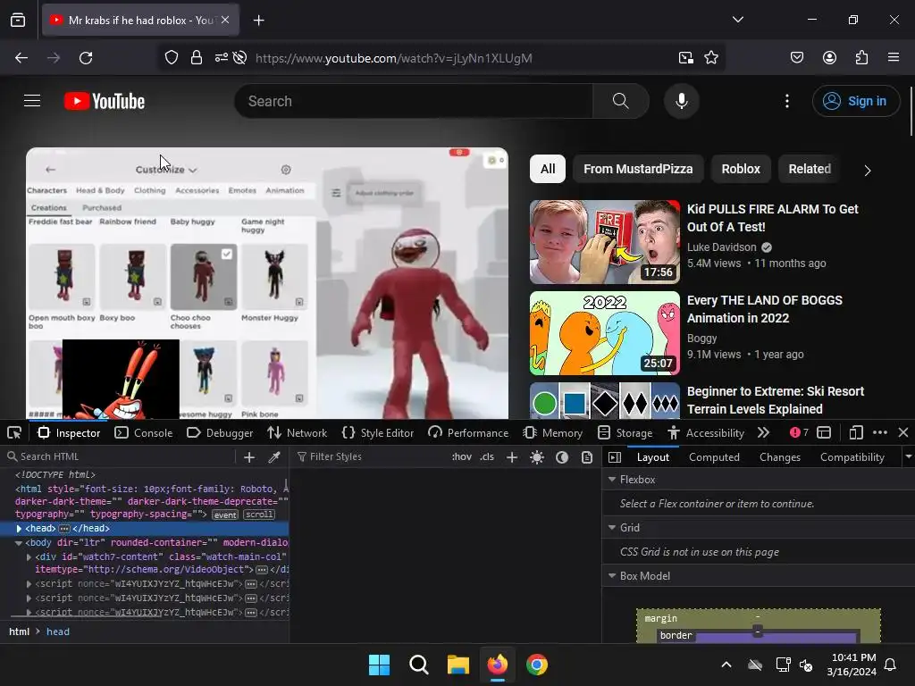Viewport: 915px width, 686px height.
Task: Click the site security padlock icon
Action: pyautogui.click(x=197, y=58)
